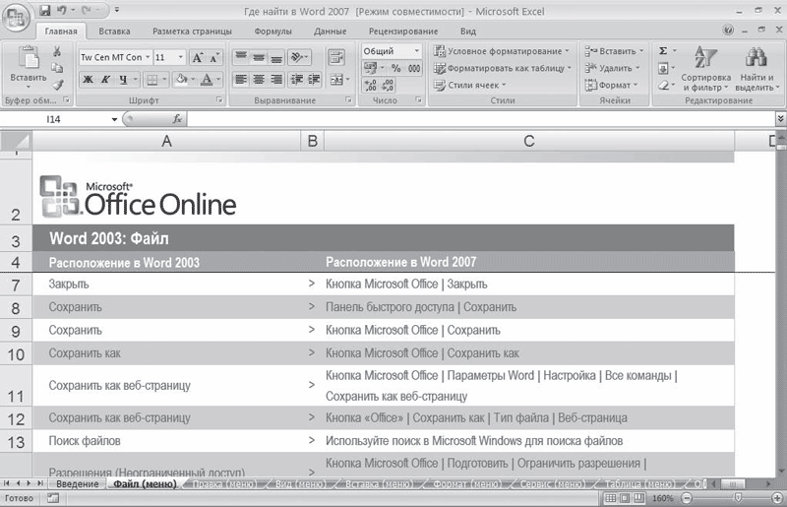
Task: Align text to top edge
Action: 241,57
